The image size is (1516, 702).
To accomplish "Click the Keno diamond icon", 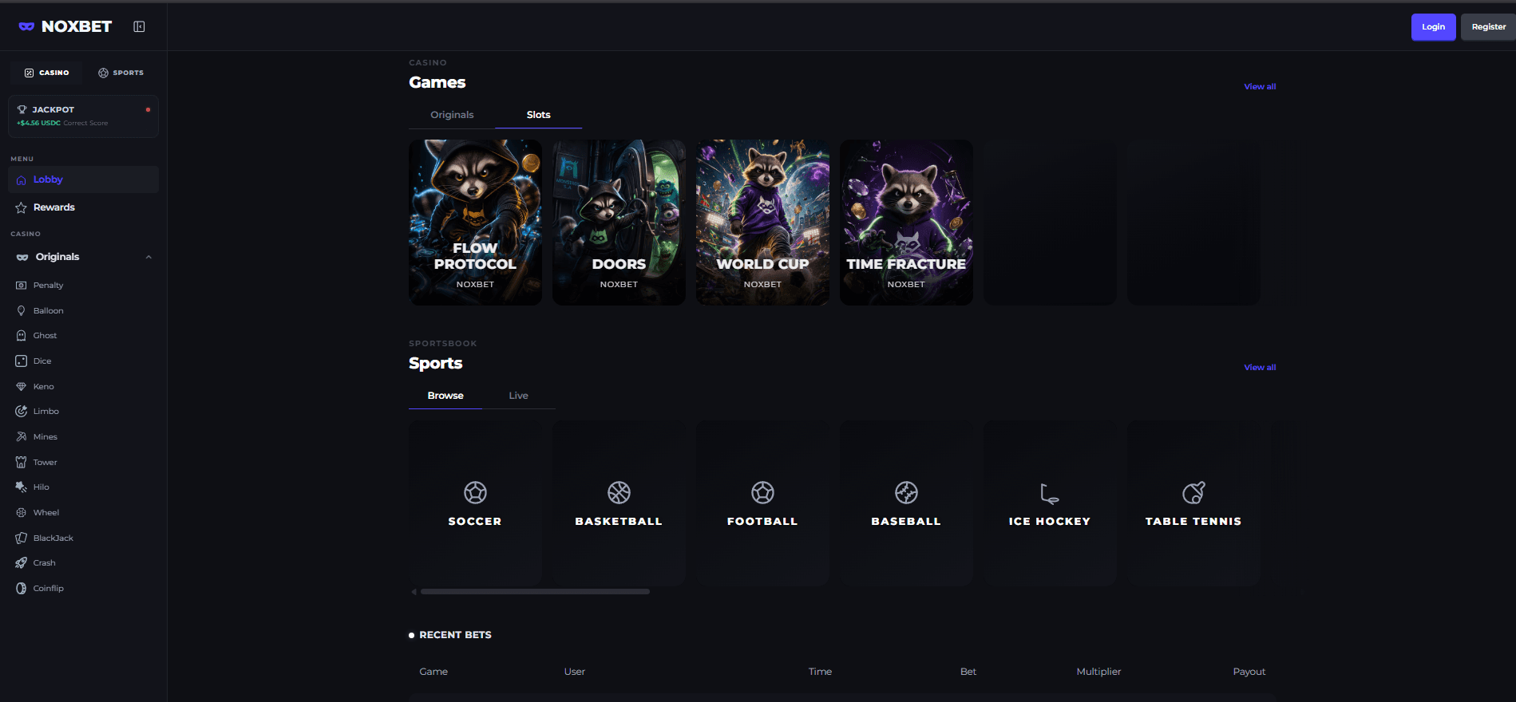I will [x=22, y=386].
